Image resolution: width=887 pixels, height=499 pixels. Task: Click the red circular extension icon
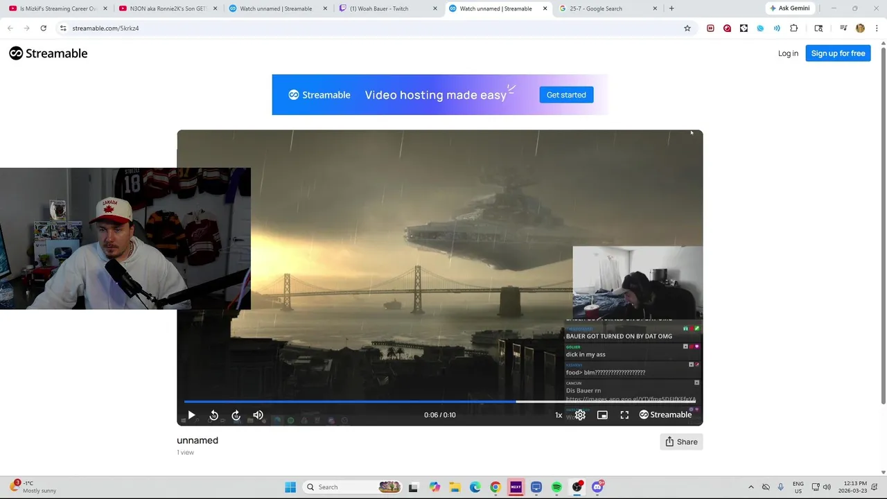point(727,28)
